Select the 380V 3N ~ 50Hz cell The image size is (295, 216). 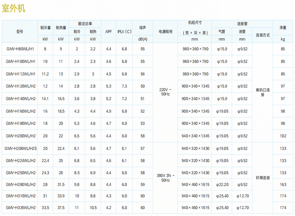pos(165,176)
